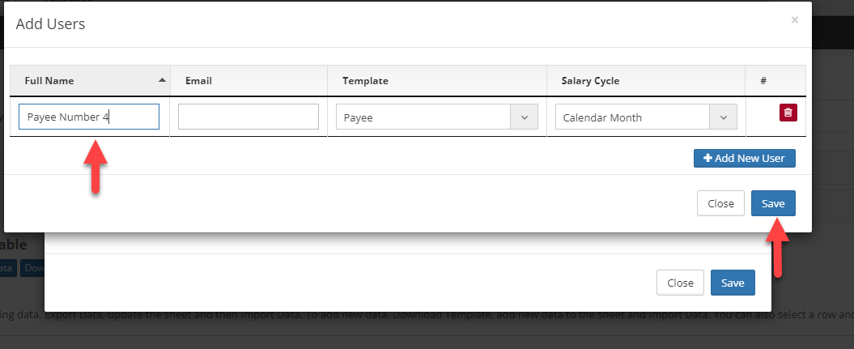Click the plus icon on Add New User
This screenshot has height=349, width=854.
tap(707, 159)
